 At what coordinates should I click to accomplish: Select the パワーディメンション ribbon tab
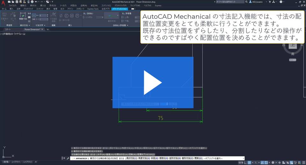click(x=120, y=9)
